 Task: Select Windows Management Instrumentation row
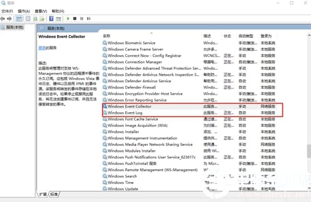tap(189, 138)
